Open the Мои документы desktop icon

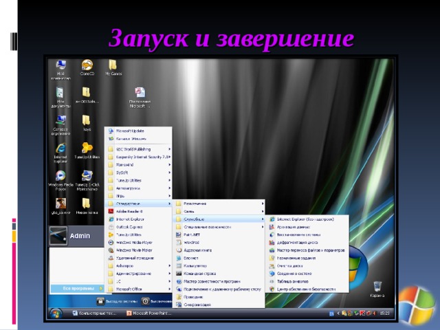point(60,93)
